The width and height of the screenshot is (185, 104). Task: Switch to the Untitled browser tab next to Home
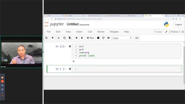[75, 16]
